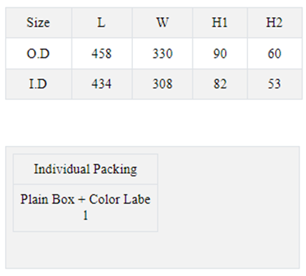This screenshot has width=306, height=276.
Task: Click the I.D width value 308
Action: click(162, 84)
